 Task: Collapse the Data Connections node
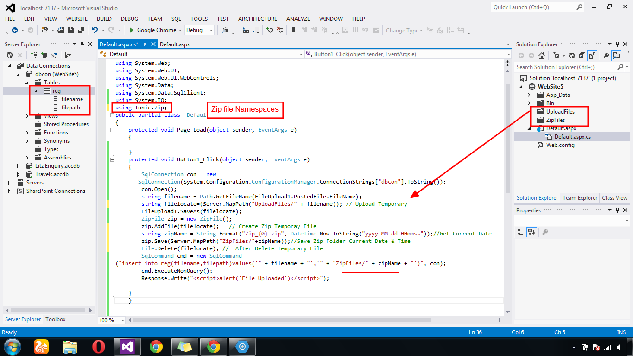click(x=10, y=66)
